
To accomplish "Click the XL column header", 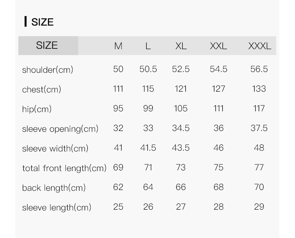I will point(181,46).
